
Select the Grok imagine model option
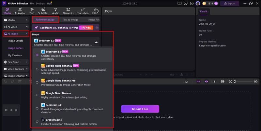pos(37,122)
